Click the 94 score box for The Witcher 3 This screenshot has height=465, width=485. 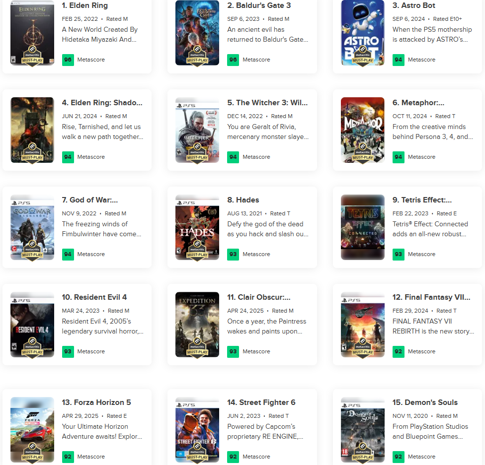(x=233, y=157)
